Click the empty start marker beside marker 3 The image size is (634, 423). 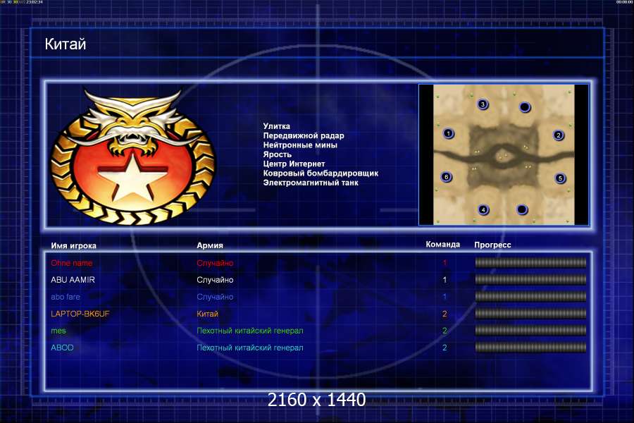tap(524, 107)
